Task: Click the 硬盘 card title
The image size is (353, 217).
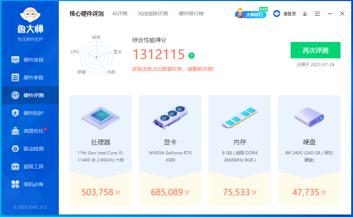Action: pos(309,142)
